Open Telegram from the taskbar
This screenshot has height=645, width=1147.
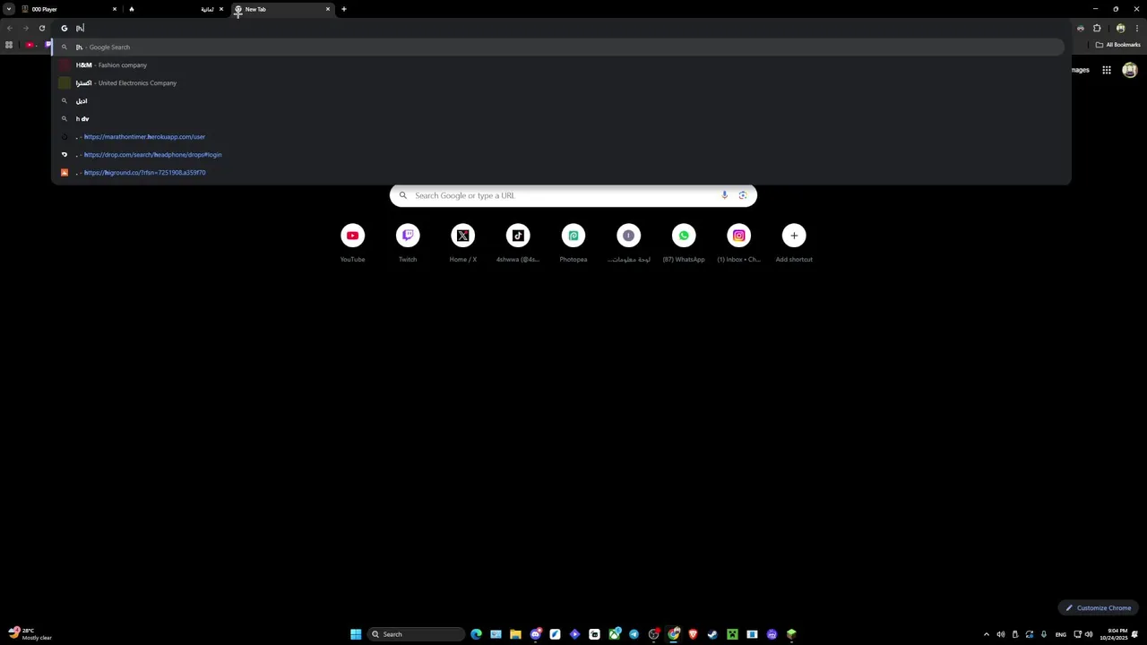point(634,634)
